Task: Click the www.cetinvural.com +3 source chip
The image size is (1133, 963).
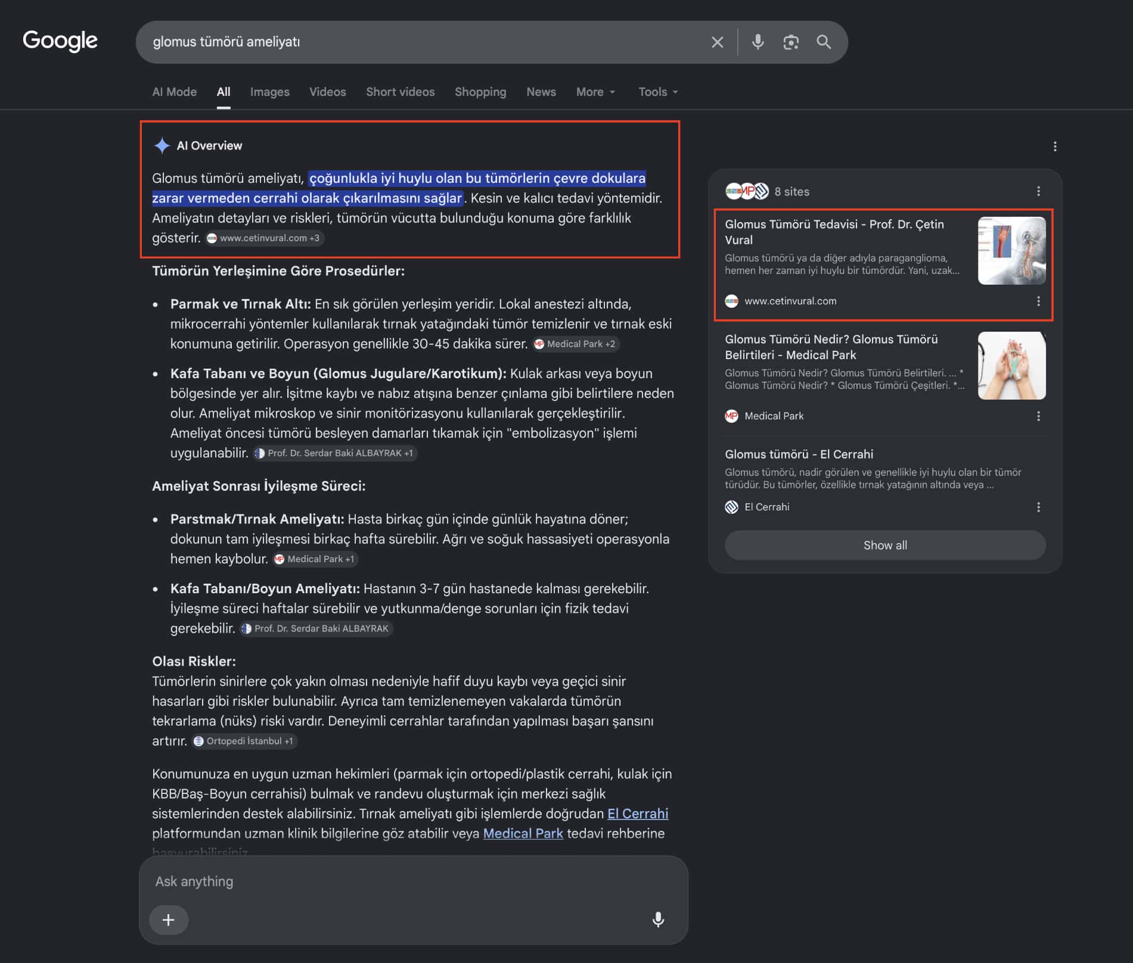Action: click(x=264, y=238)
